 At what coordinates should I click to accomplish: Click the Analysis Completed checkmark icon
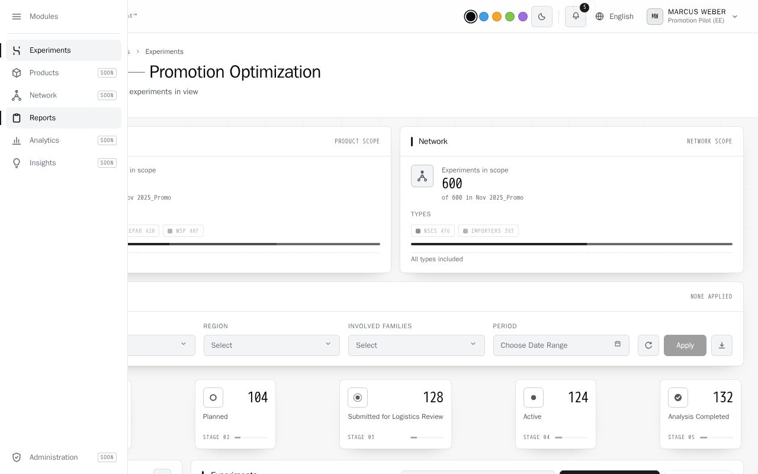point(678,398)
